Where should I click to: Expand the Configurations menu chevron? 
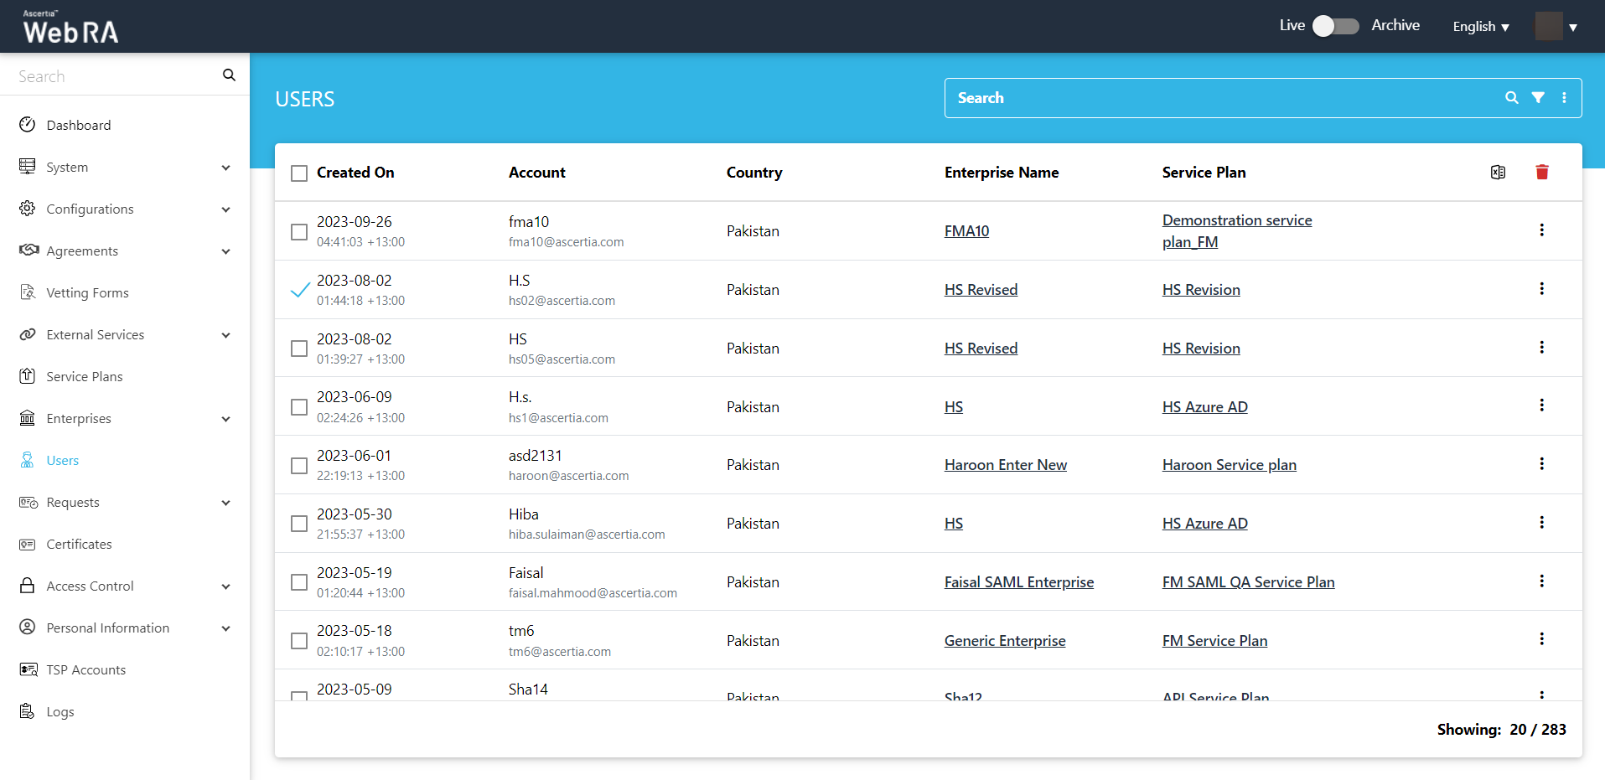click(x=225, y=209)
